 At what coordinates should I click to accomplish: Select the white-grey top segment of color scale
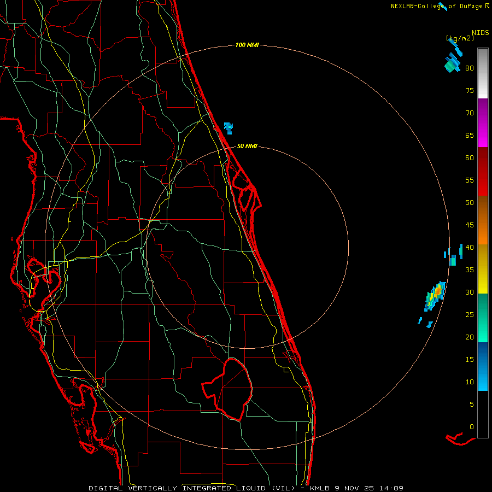pyautogui.click(x=483, y=73)
